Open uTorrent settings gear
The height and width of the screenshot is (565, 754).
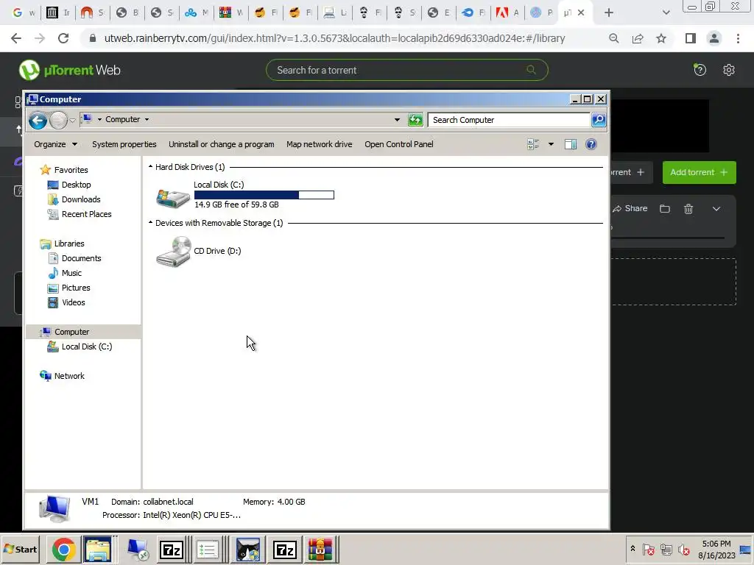(728, 70)
